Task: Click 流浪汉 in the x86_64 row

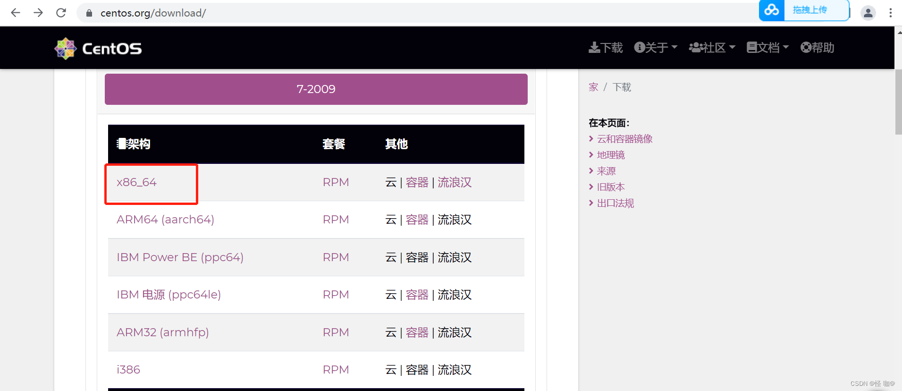Action: coord(454,182)
